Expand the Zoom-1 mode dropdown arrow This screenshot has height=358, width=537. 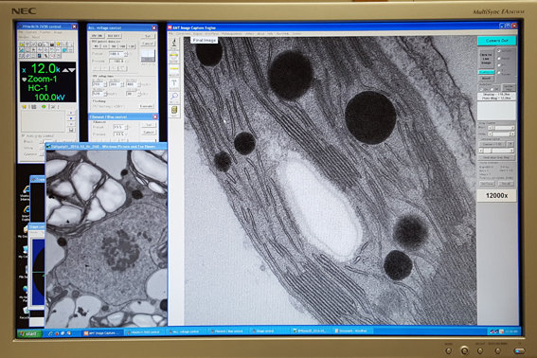pyautogui.click(x=25, y=80)
